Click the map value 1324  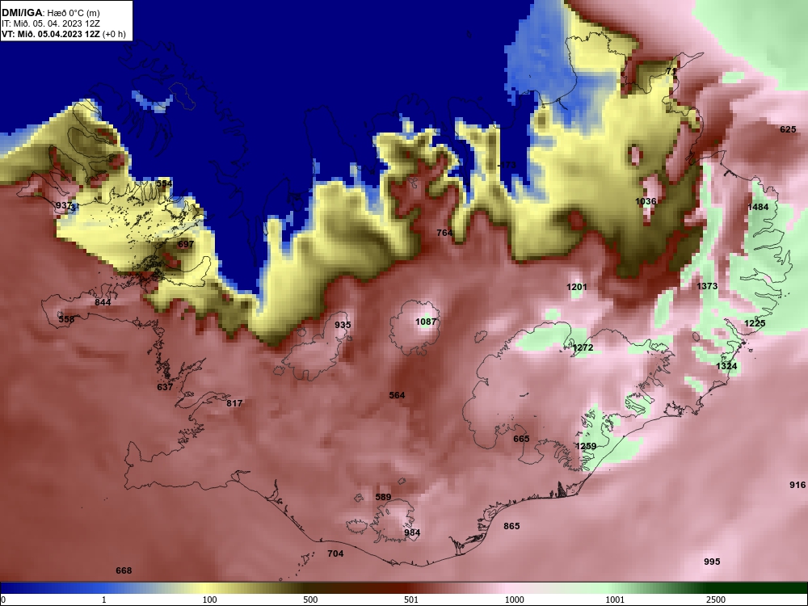tap(726, 366)
